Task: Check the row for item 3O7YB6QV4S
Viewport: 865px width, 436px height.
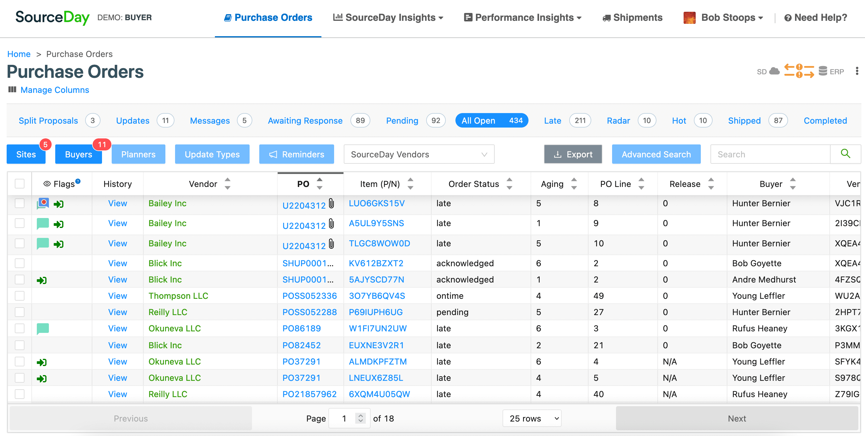Action: (x=20, y=296)
